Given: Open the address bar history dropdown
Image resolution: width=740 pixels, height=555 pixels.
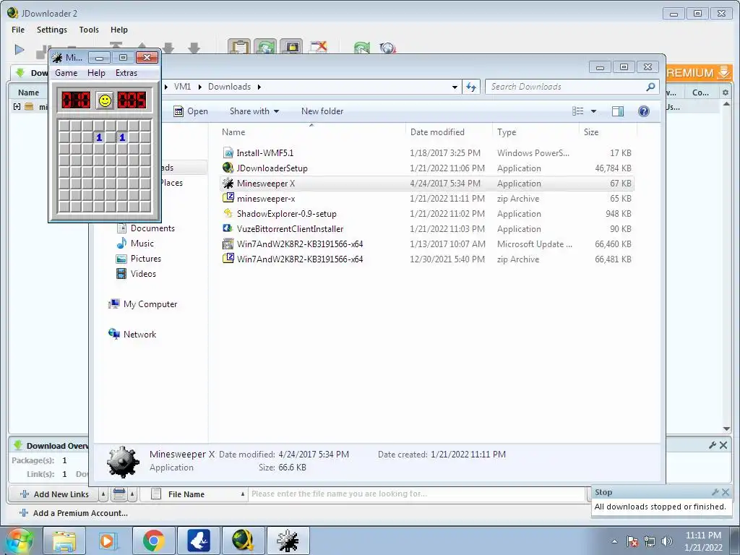Looking at the screenshot, I should click(455, 87).
